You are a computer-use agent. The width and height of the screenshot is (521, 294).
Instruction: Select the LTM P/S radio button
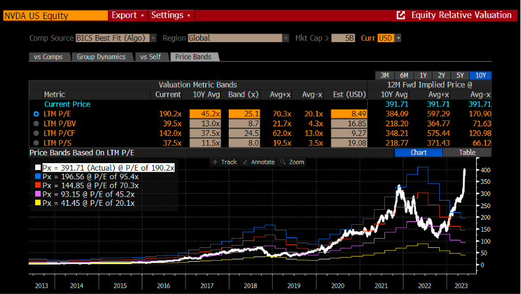pos(36,143)
